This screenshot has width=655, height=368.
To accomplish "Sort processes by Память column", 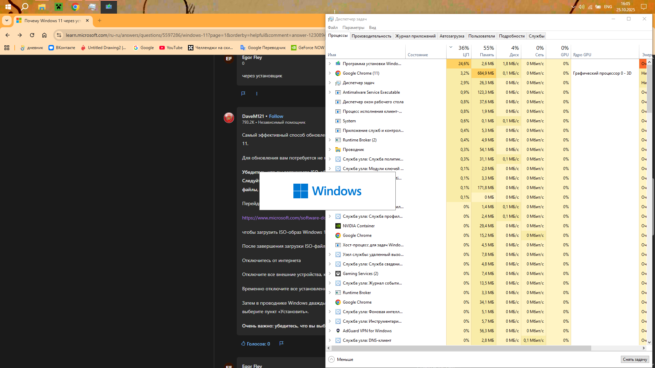I will coord(483,51).
